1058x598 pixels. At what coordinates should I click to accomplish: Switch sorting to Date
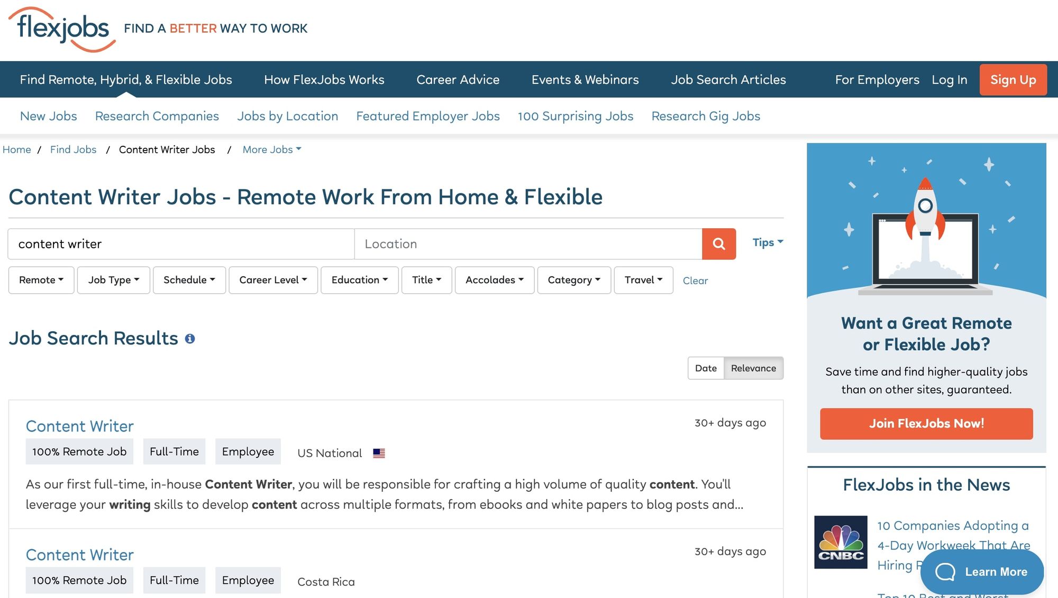tap(706, 368)
